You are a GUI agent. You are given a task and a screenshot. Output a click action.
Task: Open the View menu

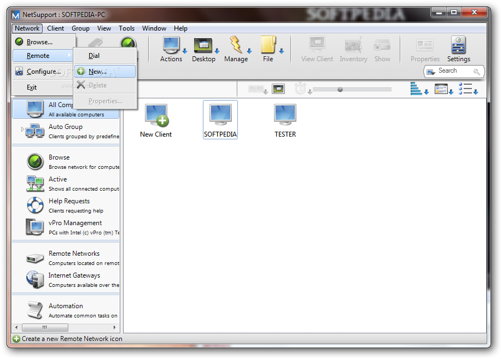pos(104,28)
